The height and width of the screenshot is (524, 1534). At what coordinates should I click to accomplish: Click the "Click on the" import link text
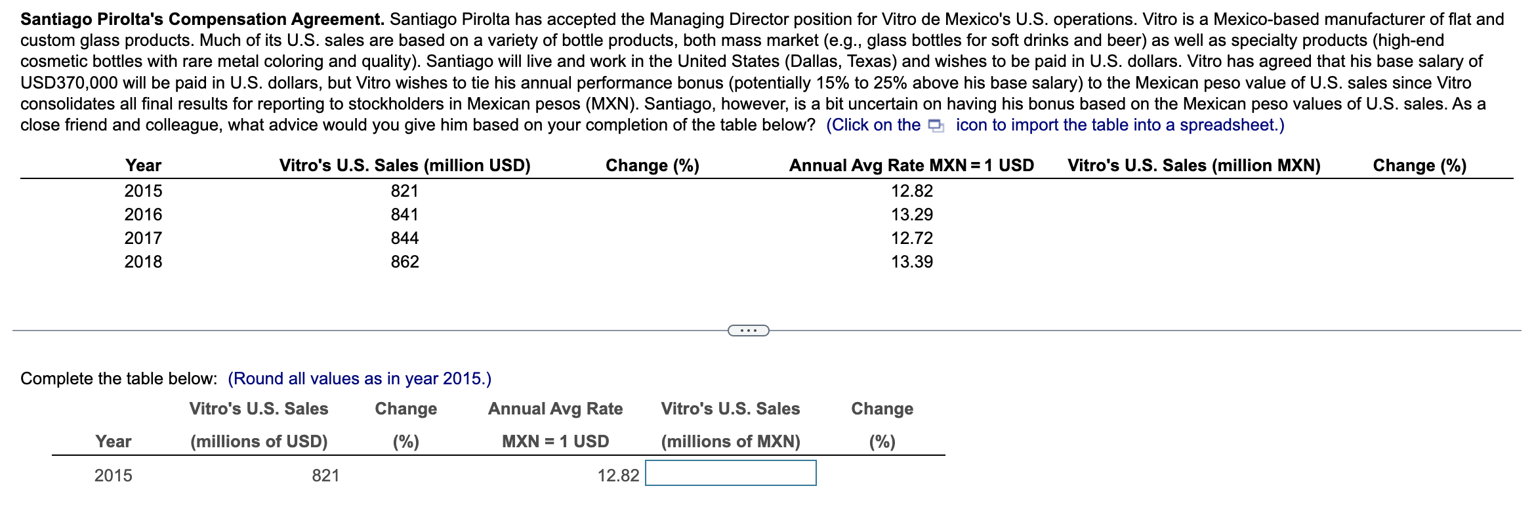point(874,125)
